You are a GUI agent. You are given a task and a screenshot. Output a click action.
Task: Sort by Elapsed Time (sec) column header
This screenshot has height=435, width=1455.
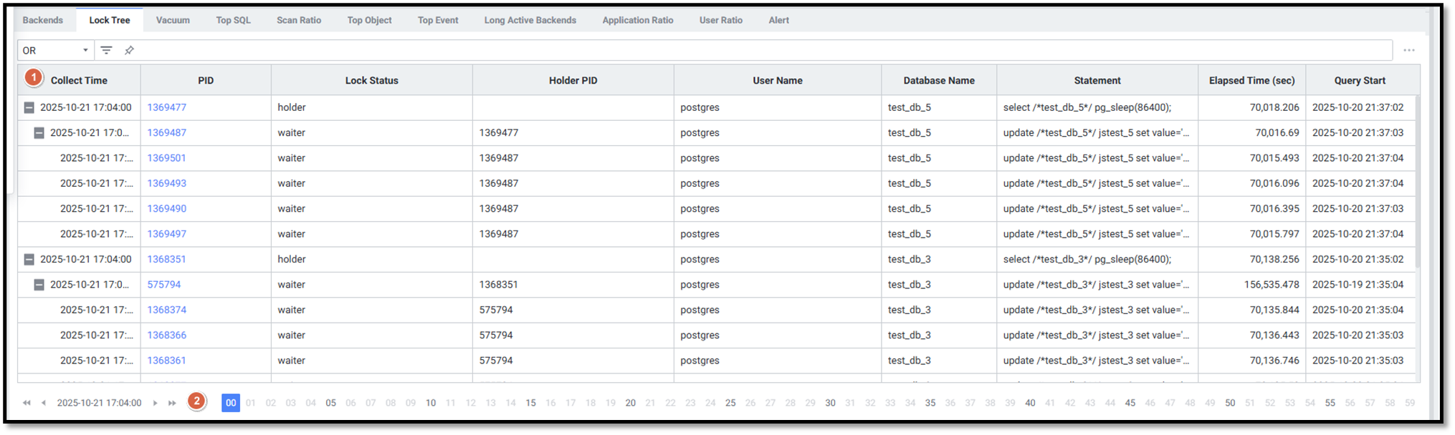pos(1251,80)
